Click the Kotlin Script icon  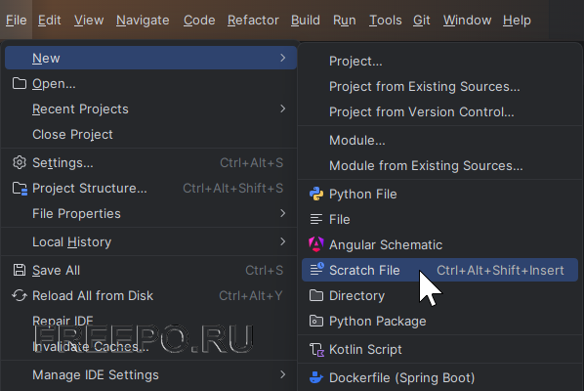[317, 350]
